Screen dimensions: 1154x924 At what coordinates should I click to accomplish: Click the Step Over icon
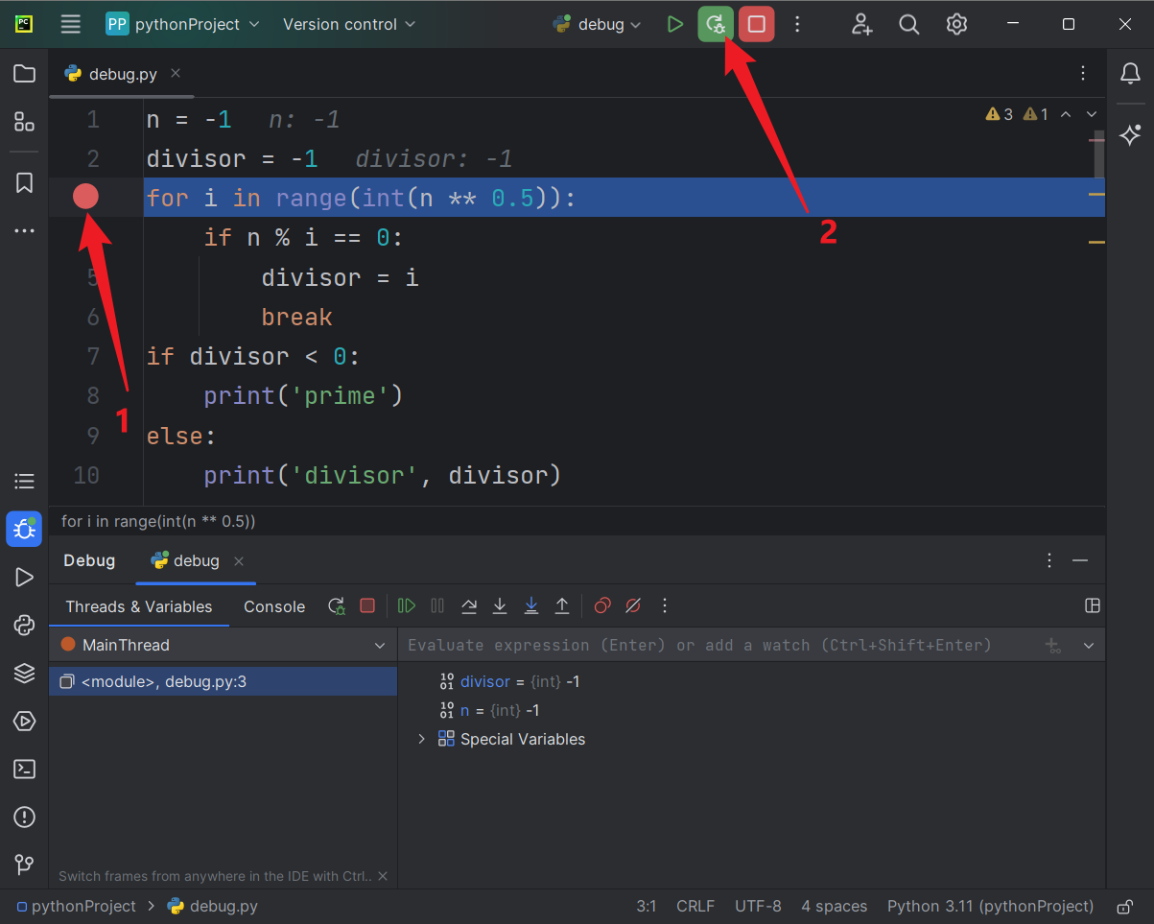(469, 605)
